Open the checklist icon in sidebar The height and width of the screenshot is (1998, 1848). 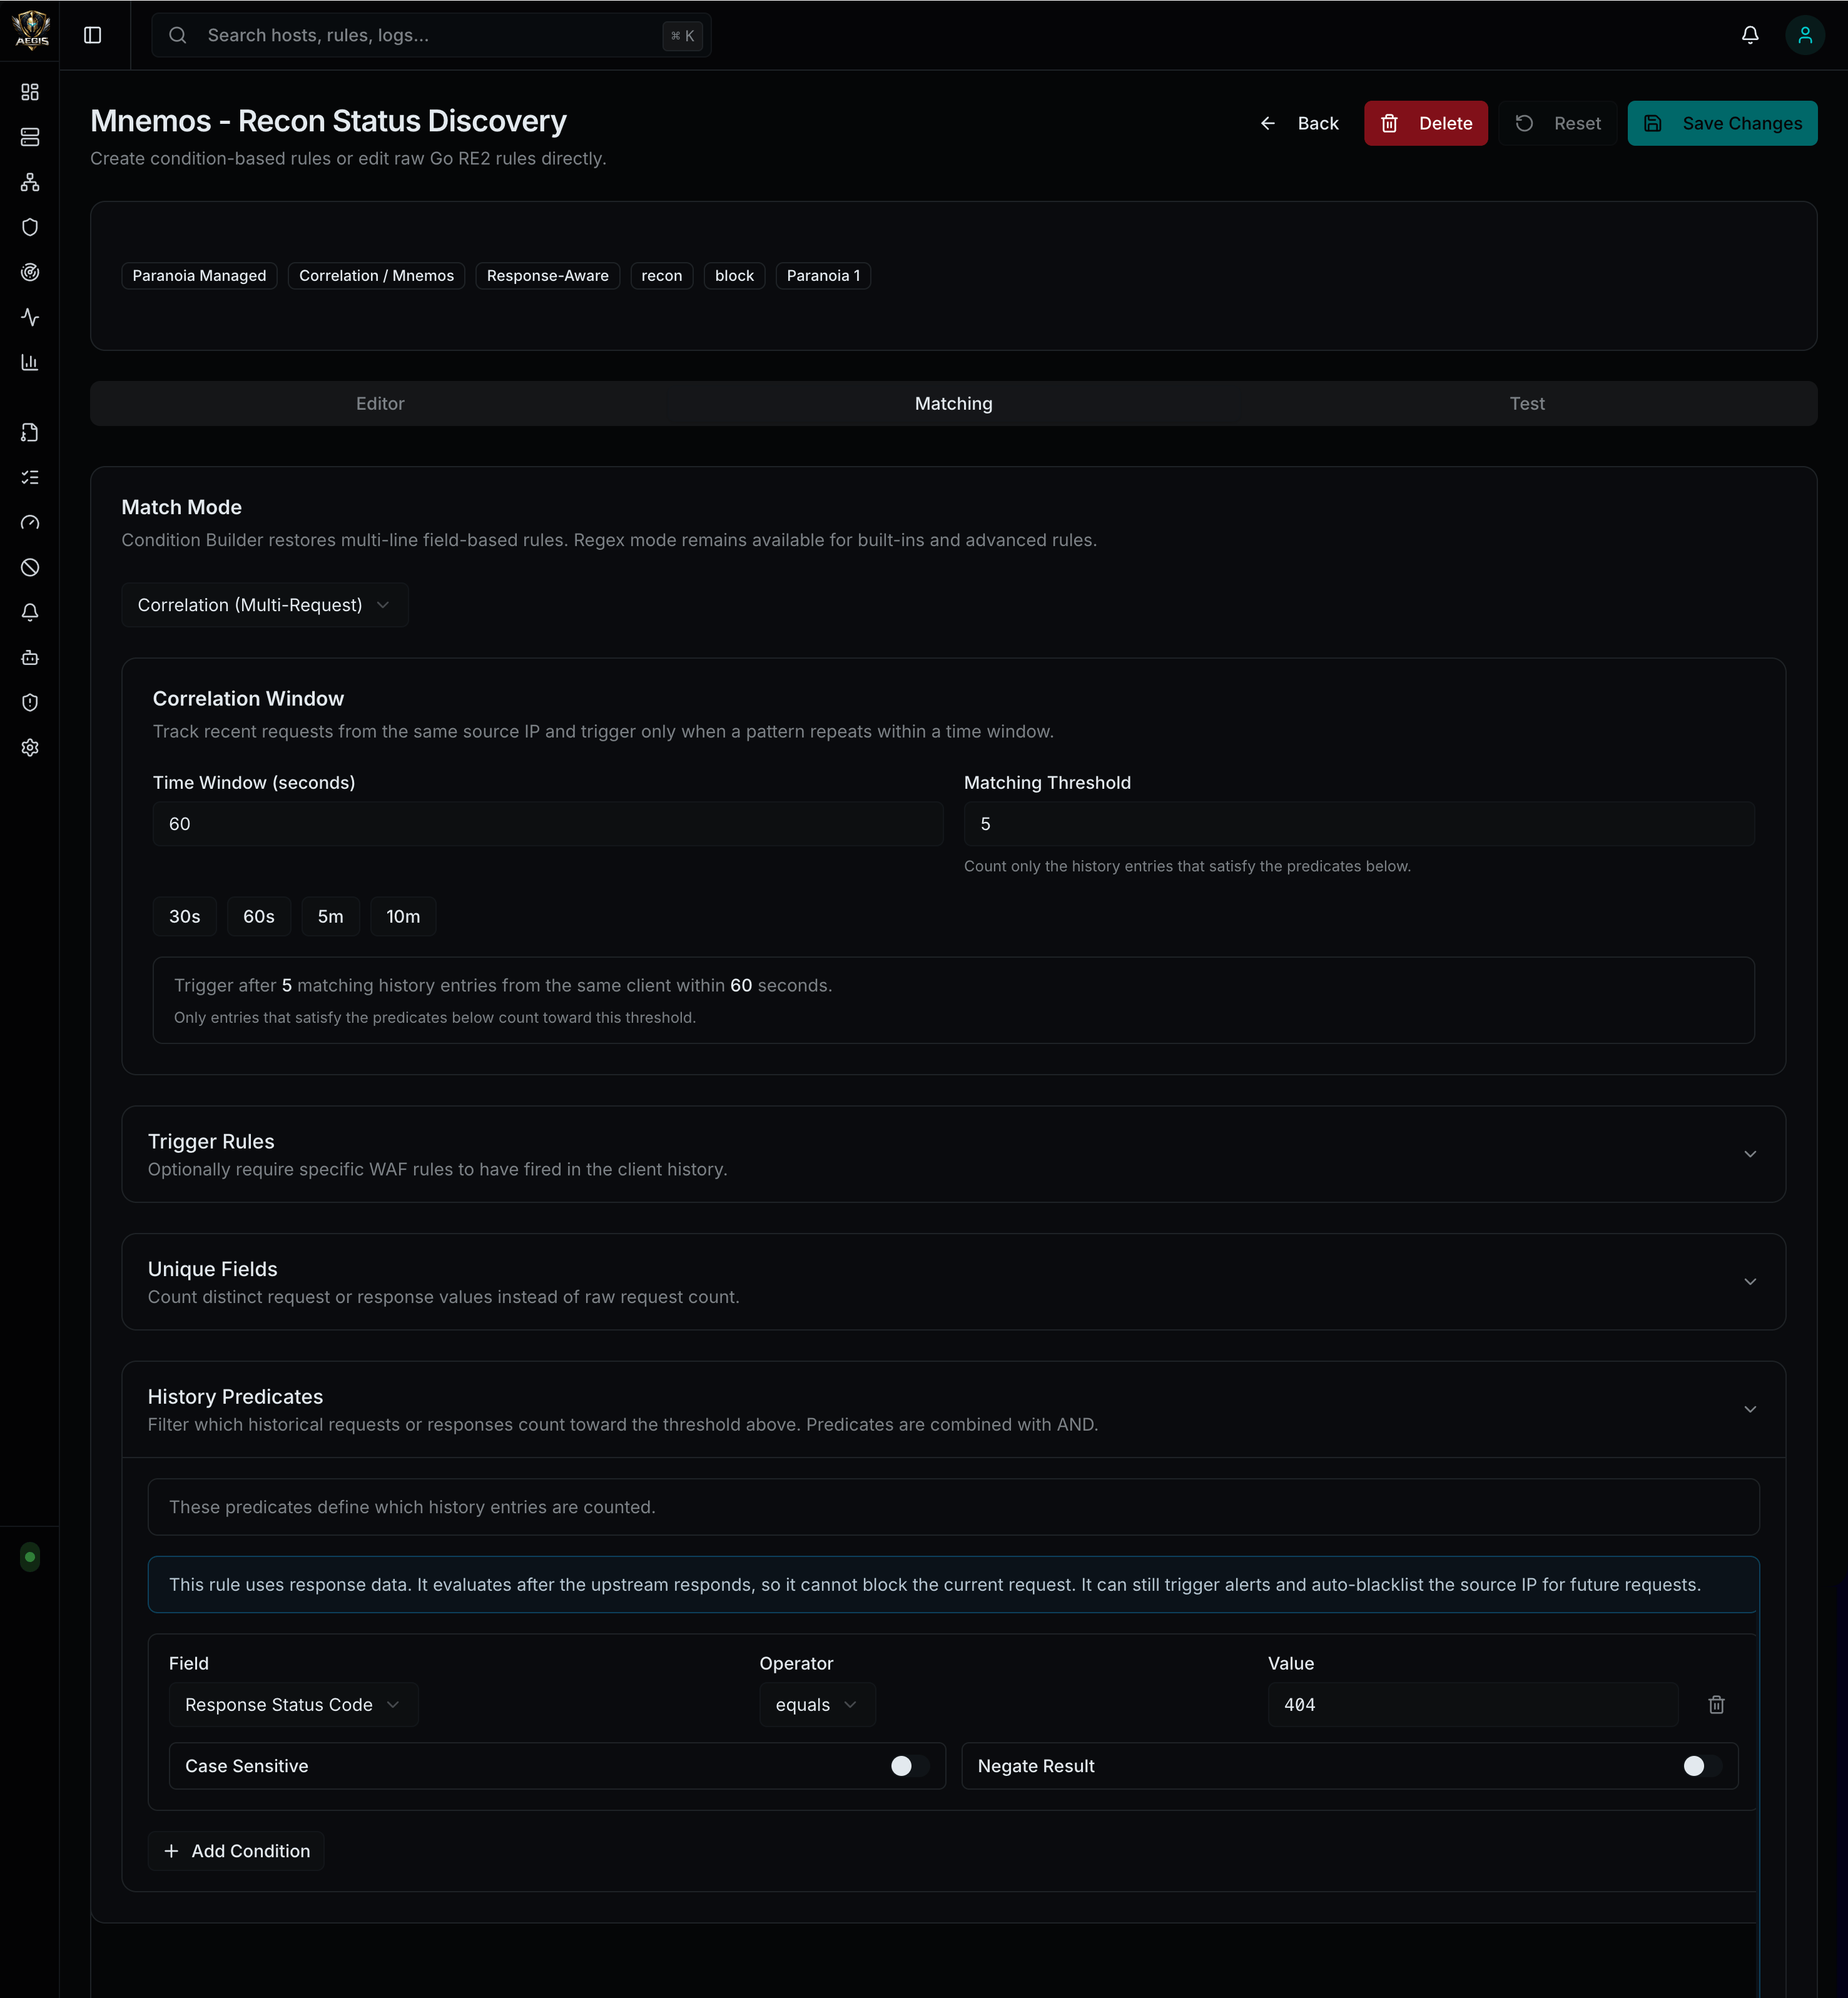(30, 477)
